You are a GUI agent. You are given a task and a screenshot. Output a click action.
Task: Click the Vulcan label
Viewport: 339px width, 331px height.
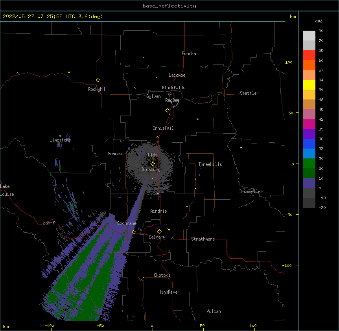tap(214, 311)
